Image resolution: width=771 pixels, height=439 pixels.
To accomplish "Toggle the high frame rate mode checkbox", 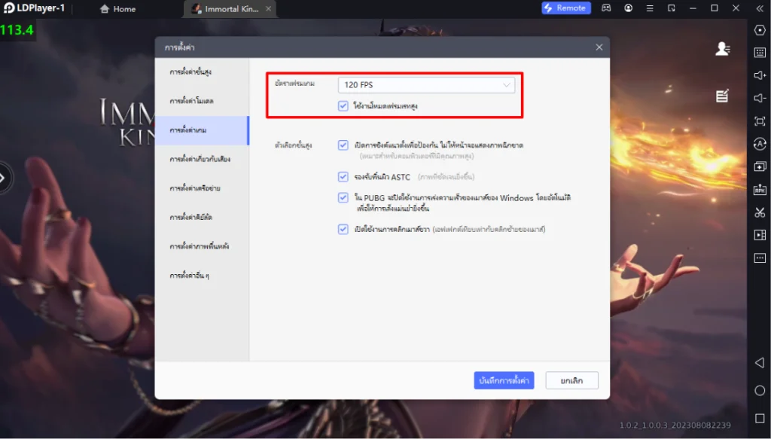I will coord(343,105).
